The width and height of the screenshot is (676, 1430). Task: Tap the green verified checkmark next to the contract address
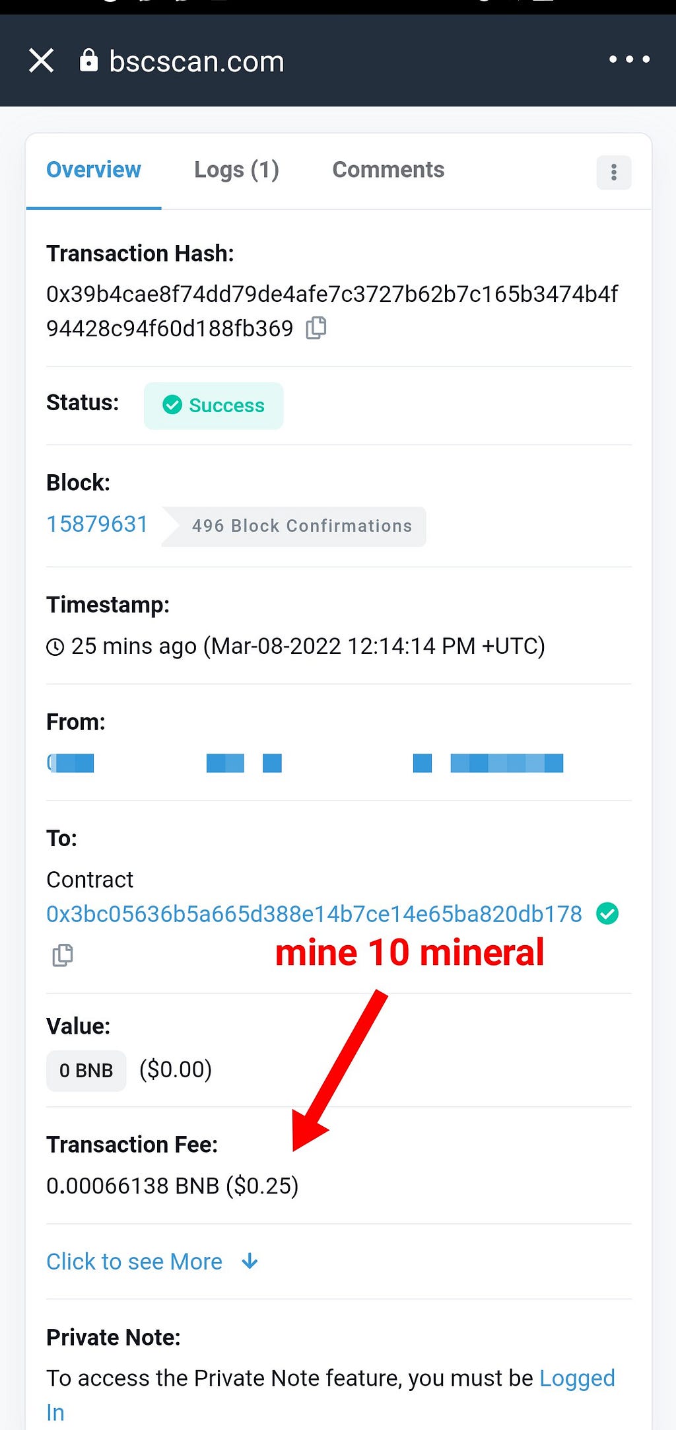coord(607,914)
